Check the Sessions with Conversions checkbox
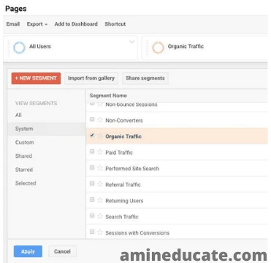Image resolution: width=271 pixels, height=263 pixels. 92,232
